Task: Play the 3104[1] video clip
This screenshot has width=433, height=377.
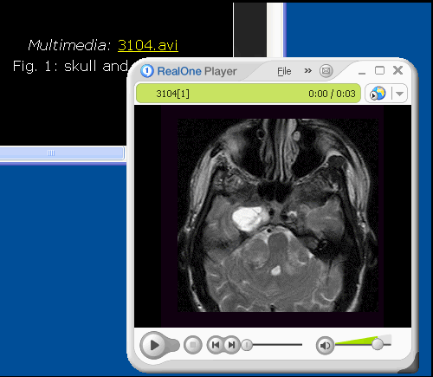Action: coord(154,345)
